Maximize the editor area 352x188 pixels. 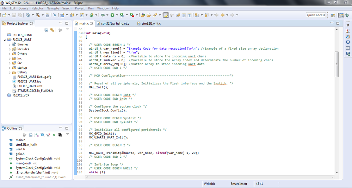[x=338, y=23]
